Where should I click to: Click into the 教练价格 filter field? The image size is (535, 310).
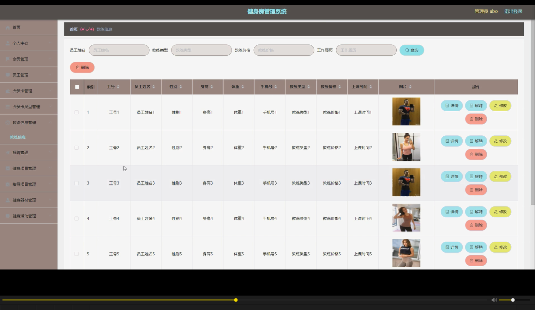pos(284,50)
